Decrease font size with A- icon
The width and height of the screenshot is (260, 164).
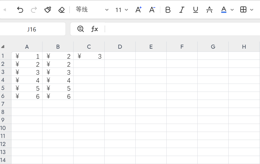pos(152,10)
